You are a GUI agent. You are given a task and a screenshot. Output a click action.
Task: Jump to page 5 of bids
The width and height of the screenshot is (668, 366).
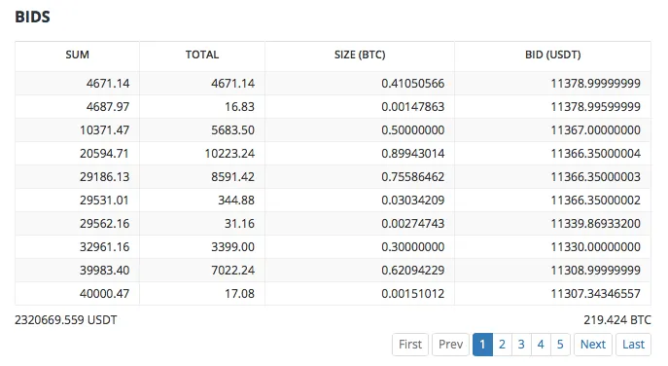[560, 345]
